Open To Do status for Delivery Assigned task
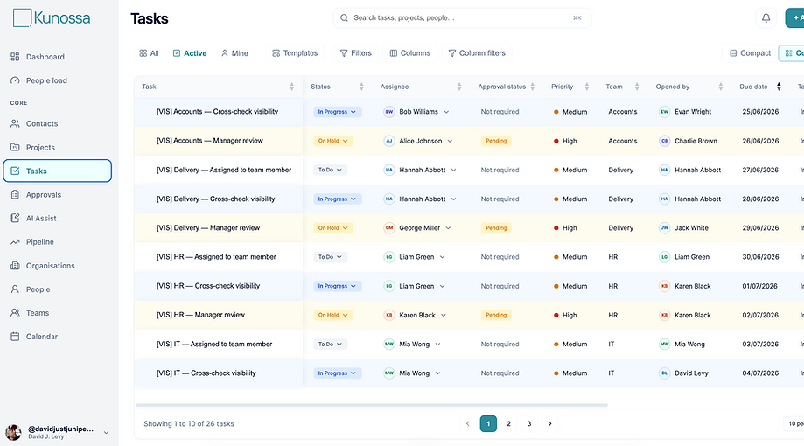This screenshot has width=804, height=446. 330,170
